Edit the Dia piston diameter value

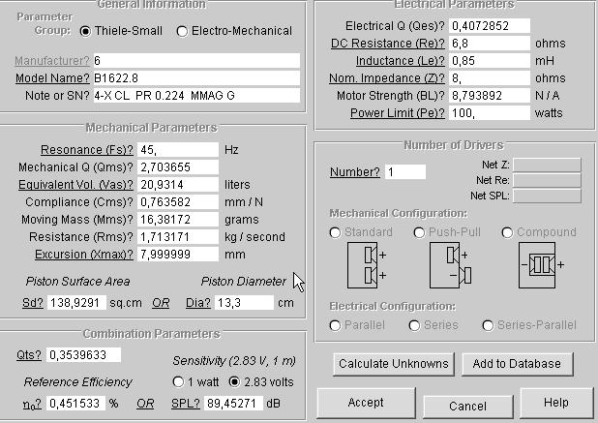(x=244, y=303)
